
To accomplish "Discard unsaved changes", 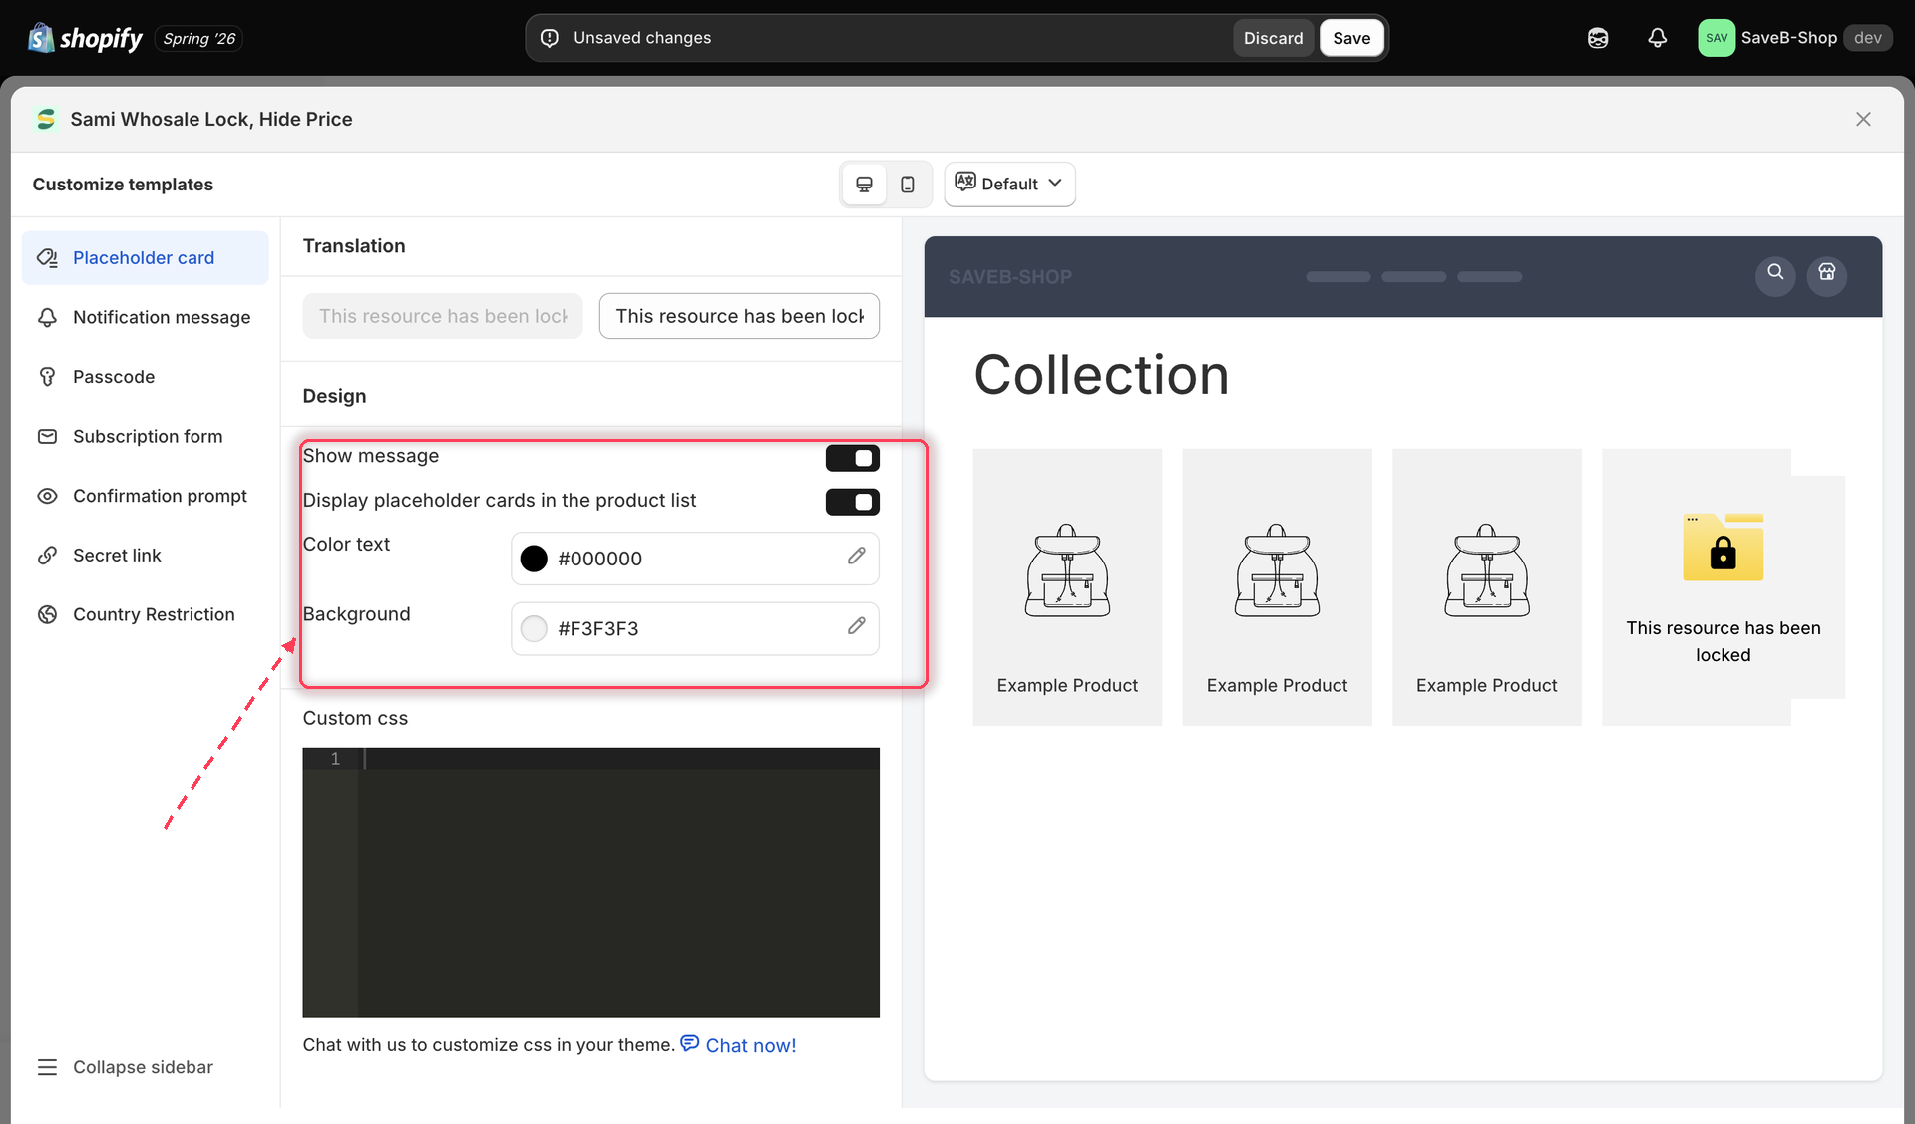I will point(1273,38).
